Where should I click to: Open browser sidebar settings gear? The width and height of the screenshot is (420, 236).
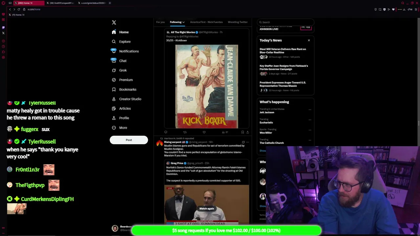click(3, 57)
